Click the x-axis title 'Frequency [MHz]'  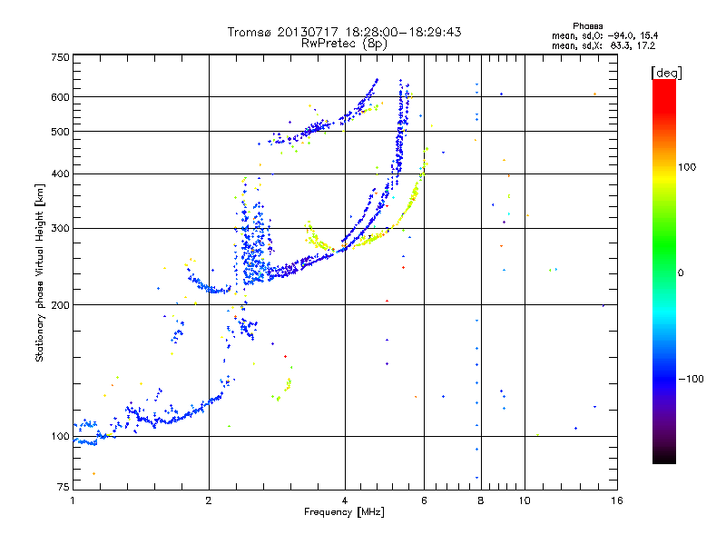click(344, 512)
